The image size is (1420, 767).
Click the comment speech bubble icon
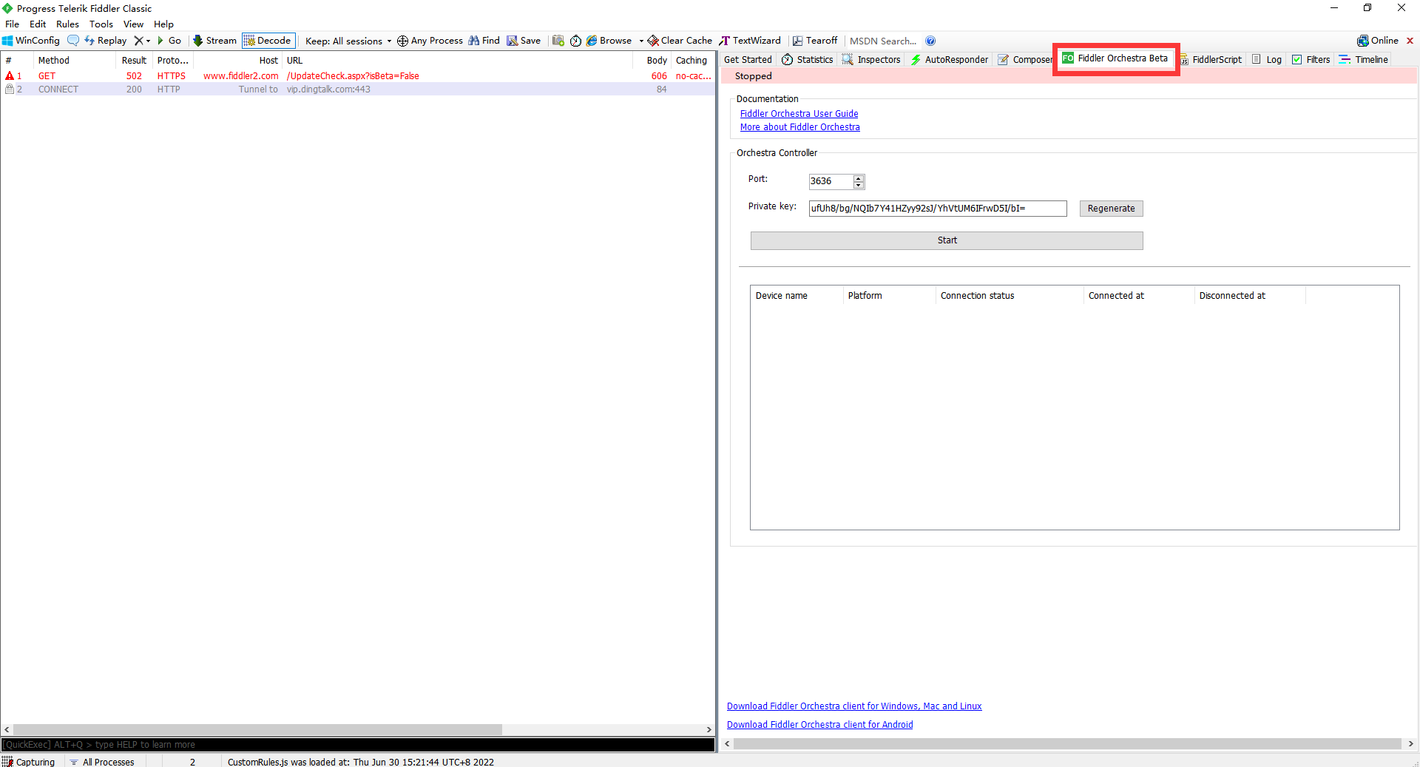(x=73, y=41)
